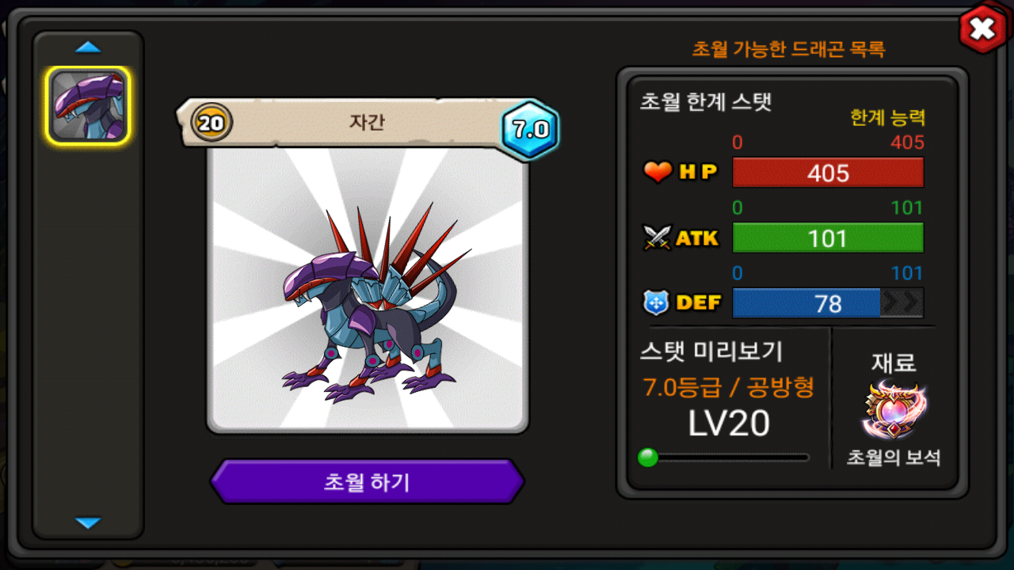Click the red HP bar showing 405
Image resolution: width=1014 pixels, height=570 pixels.
point(828,173)
